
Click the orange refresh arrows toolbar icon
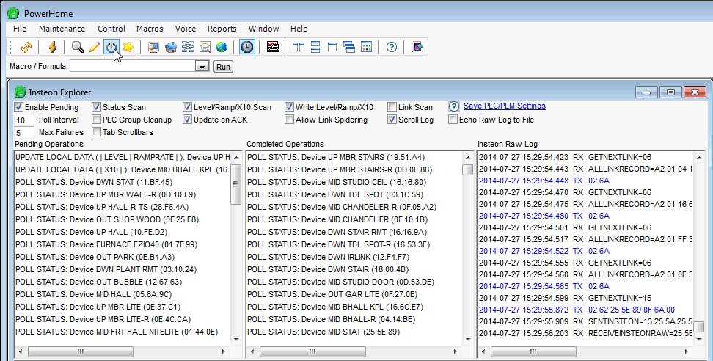(x=26, y=47)
